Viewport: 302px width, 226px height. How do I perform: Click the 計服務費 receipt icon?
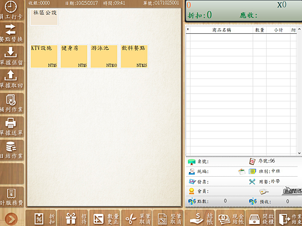coord(11,193)
